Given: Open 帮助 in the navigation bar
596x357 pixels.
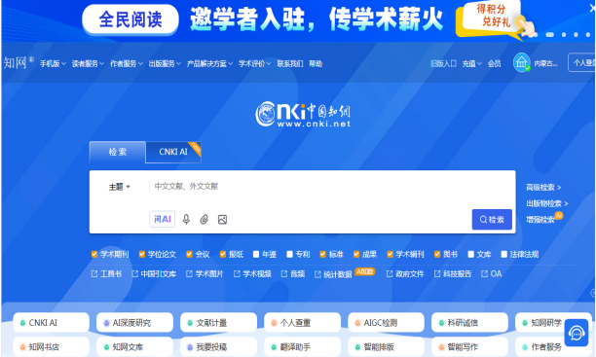Looking at the screenshot, I should click(x=316, y=63).
